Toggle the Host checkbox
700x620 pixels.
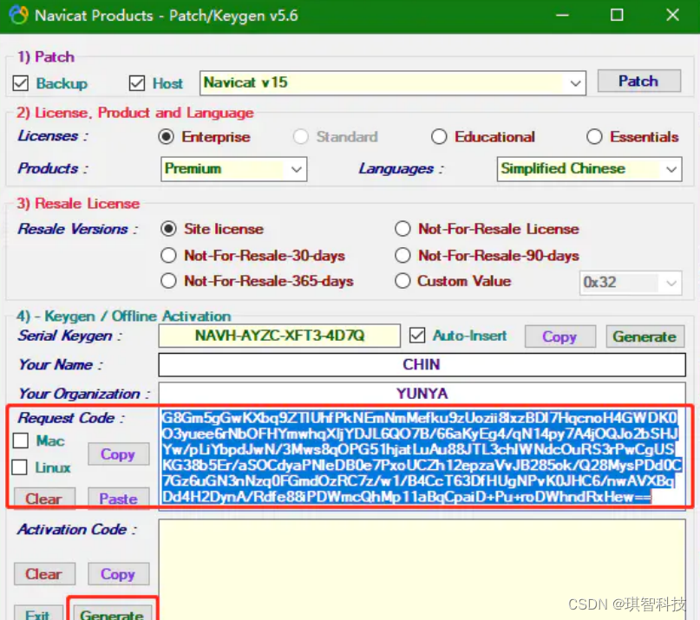(136, 83)
